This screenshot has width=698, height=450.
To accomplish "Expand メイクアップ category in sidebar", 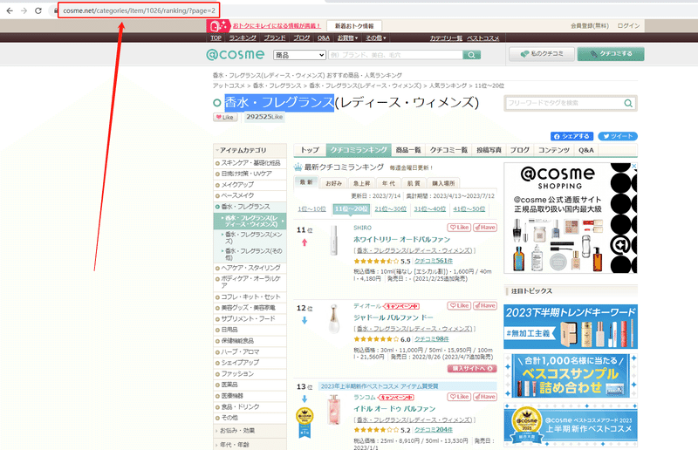I will click(x=250, y=185).
